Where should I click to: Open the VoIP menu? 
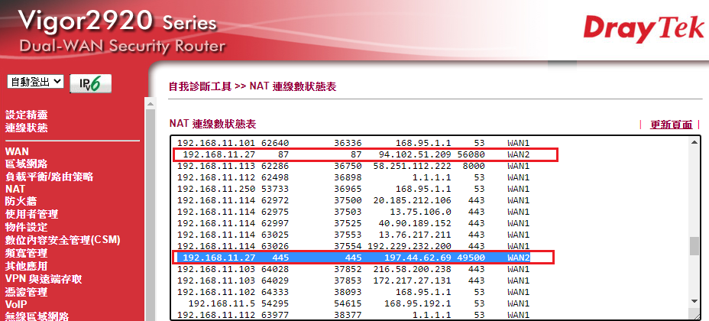pyautogui.click(x=16, y=304)
